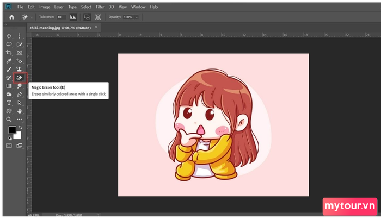381x220 pixels.
Task: Go to the Home screen icon
Action: [11, 17]
